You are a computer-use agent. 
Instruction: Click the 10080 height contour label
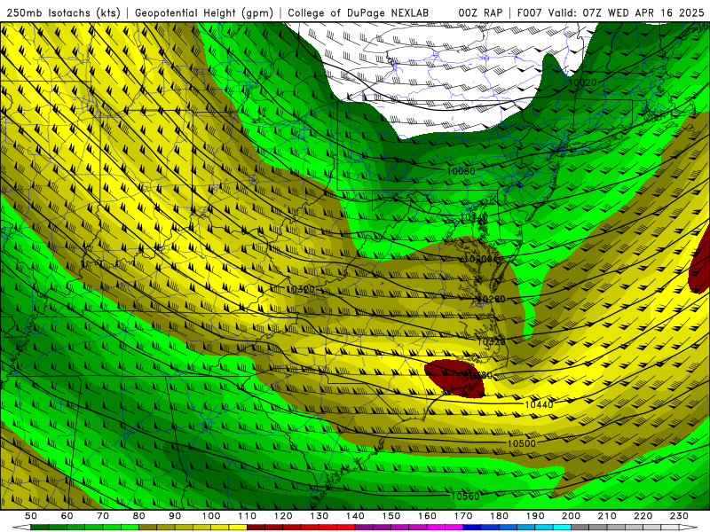pos(461,171)
